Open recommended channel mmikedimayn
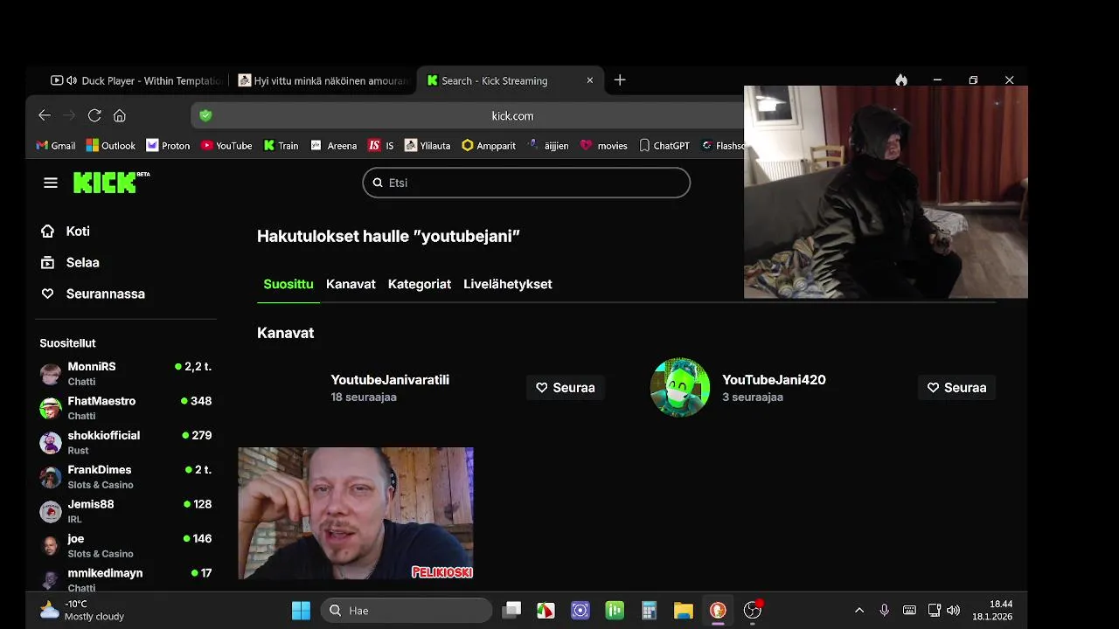Viewport: 1119px width, 629px height. (x=126, y=579)
